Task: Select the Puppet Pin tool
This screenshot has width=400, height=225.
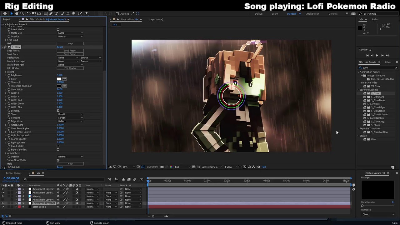Action: point(87,13)
